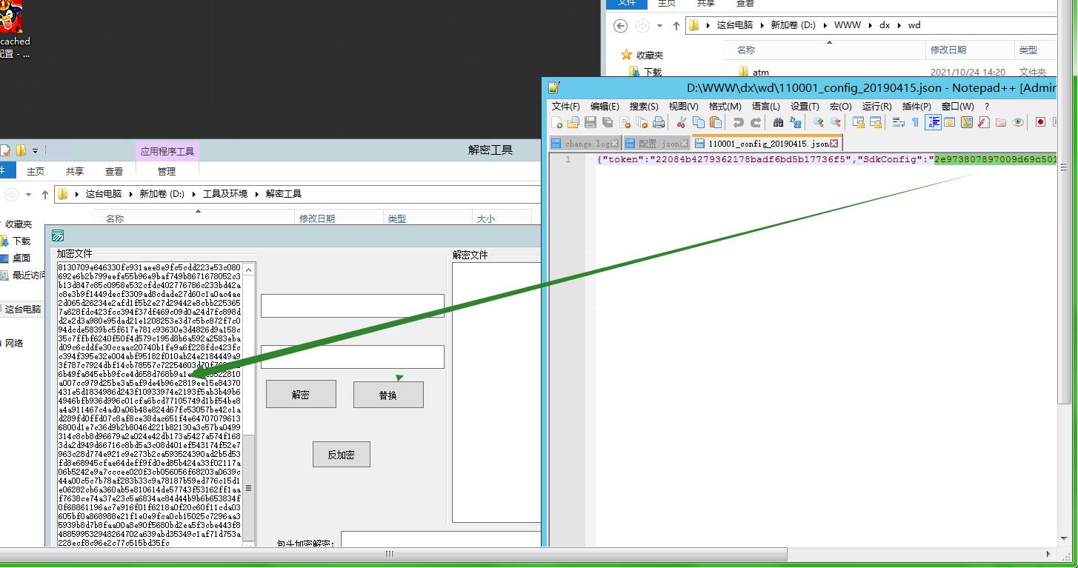Screen dimensions: 1078x568
Task: Click the Print icon in Notepad++ toolbar
Action: coord(659,123)
